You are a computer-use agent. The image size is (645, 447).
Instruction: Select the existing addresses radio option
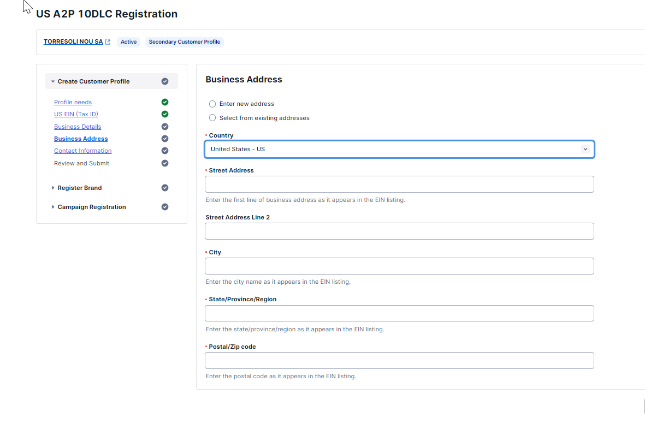click(212, 118)
